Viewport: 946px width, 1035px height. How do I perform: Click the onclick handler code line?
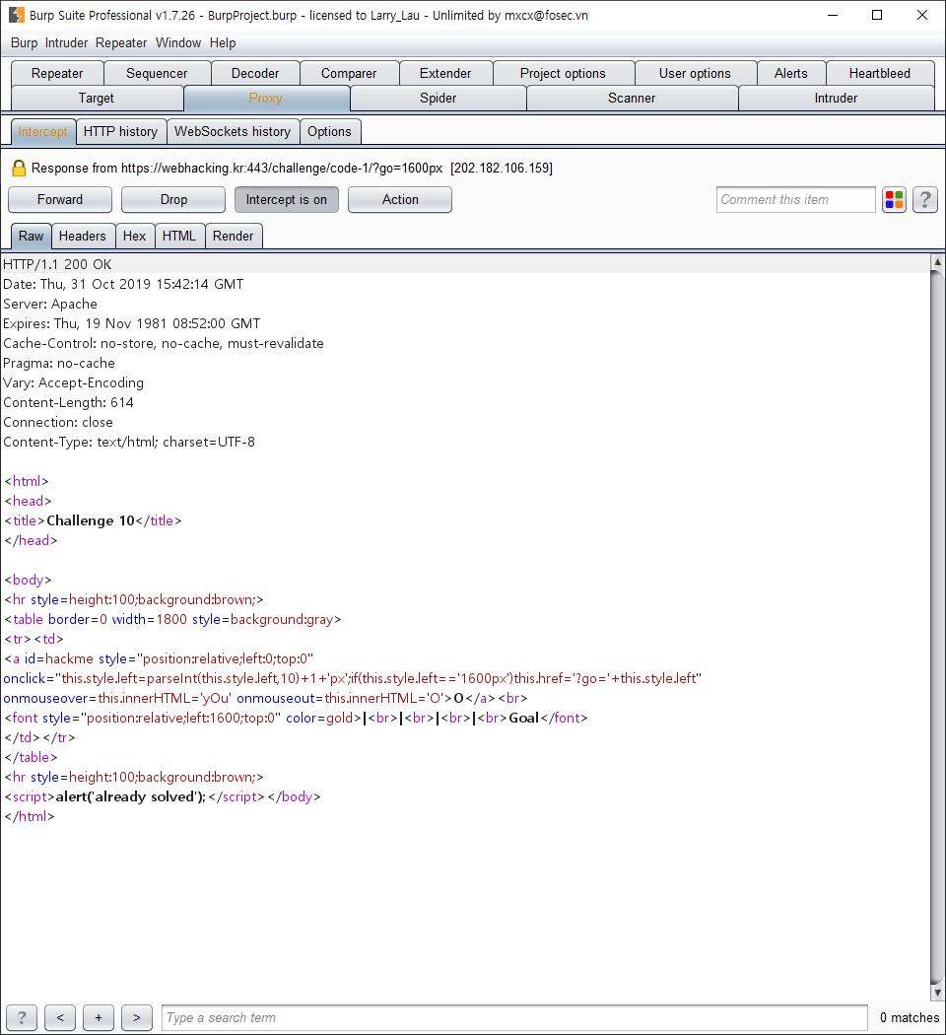point(352,678)
